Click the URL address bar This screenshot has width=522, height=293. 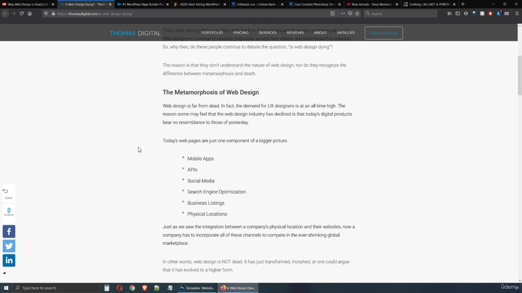pyautogui.click(x=192, y=13)
